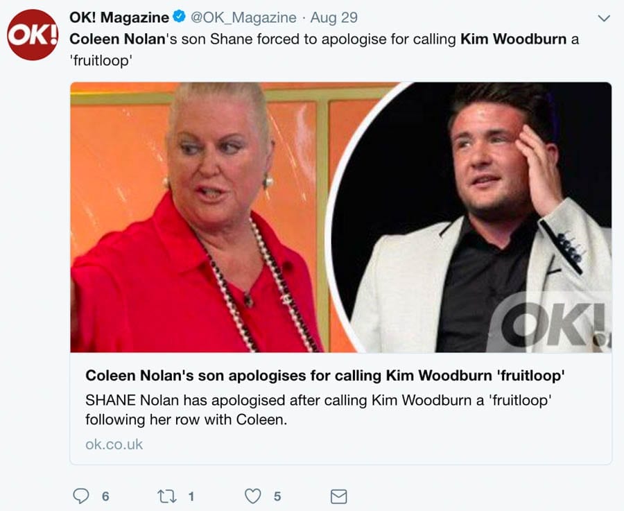624x511 pixels.
Task: Open article headline about Kim Woodburn 'fruitloop'
Action: tap(325, 375)
